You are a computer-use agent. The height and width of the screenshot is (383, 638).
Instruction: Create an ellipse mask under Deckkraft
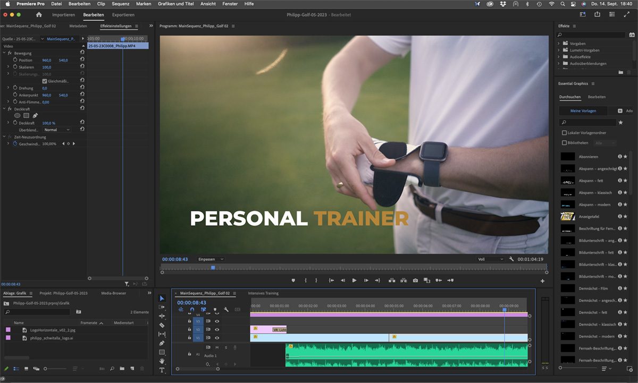click(17, 116)
